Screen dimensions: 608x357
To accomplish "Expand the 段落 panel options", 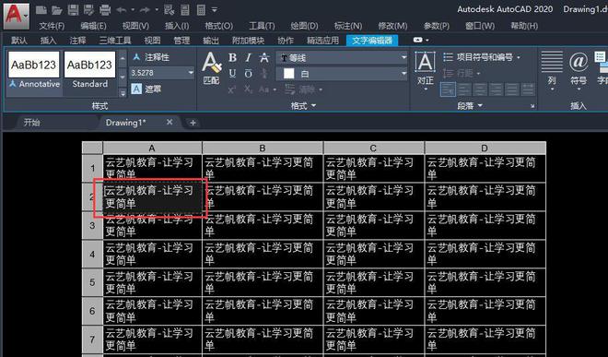I will pos(469,106).
